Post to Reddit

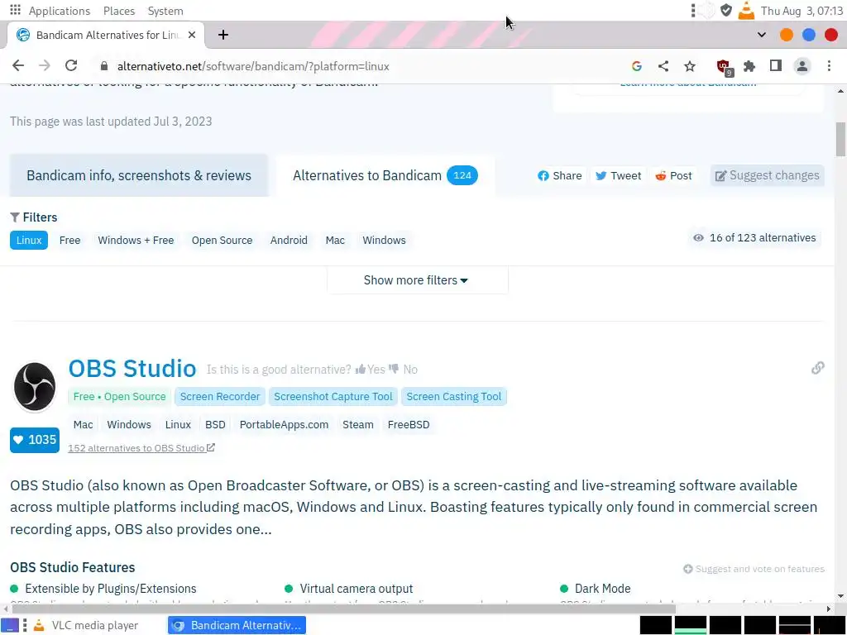673,175
